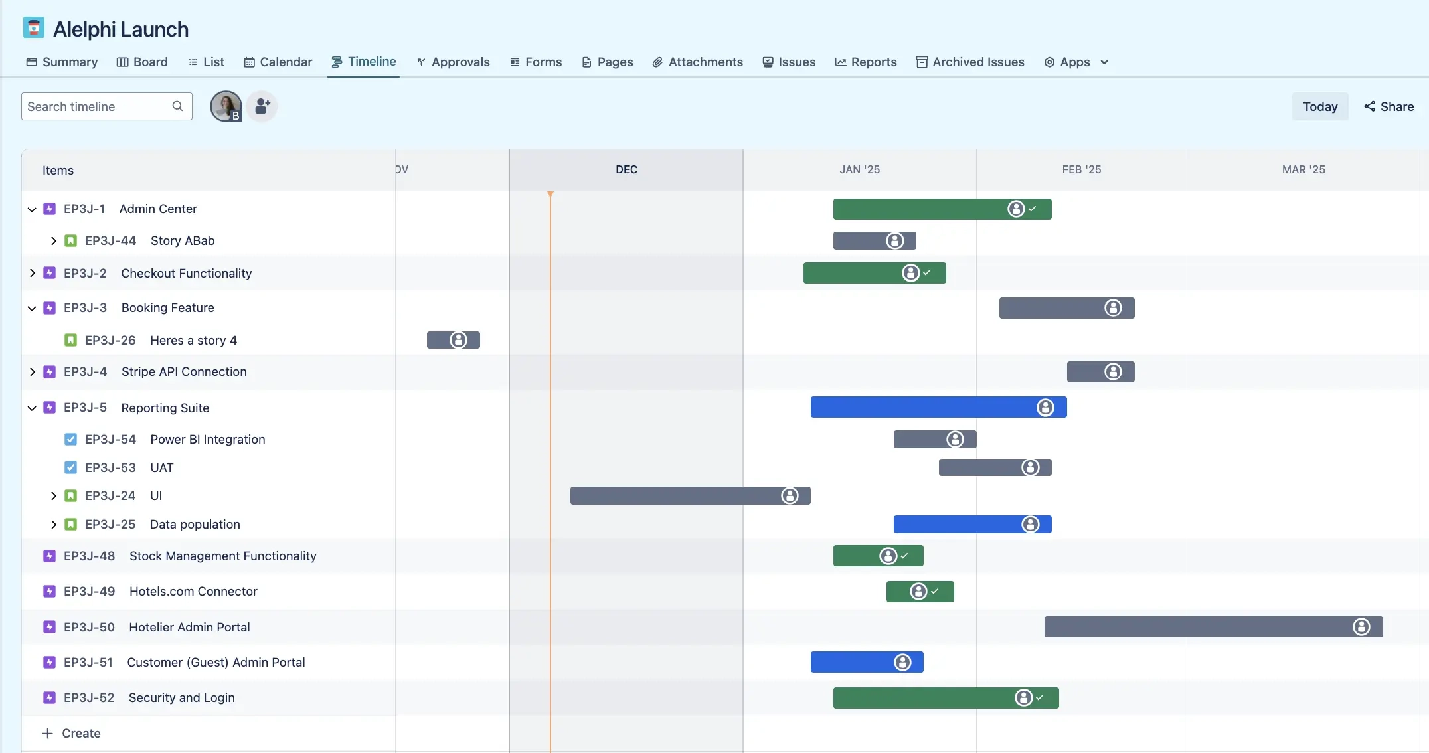Viewport: 1429px width, 753px height.
Task: Expand the EP3J-2 Checkout Functionality row
Action: [x=31, y=273]
